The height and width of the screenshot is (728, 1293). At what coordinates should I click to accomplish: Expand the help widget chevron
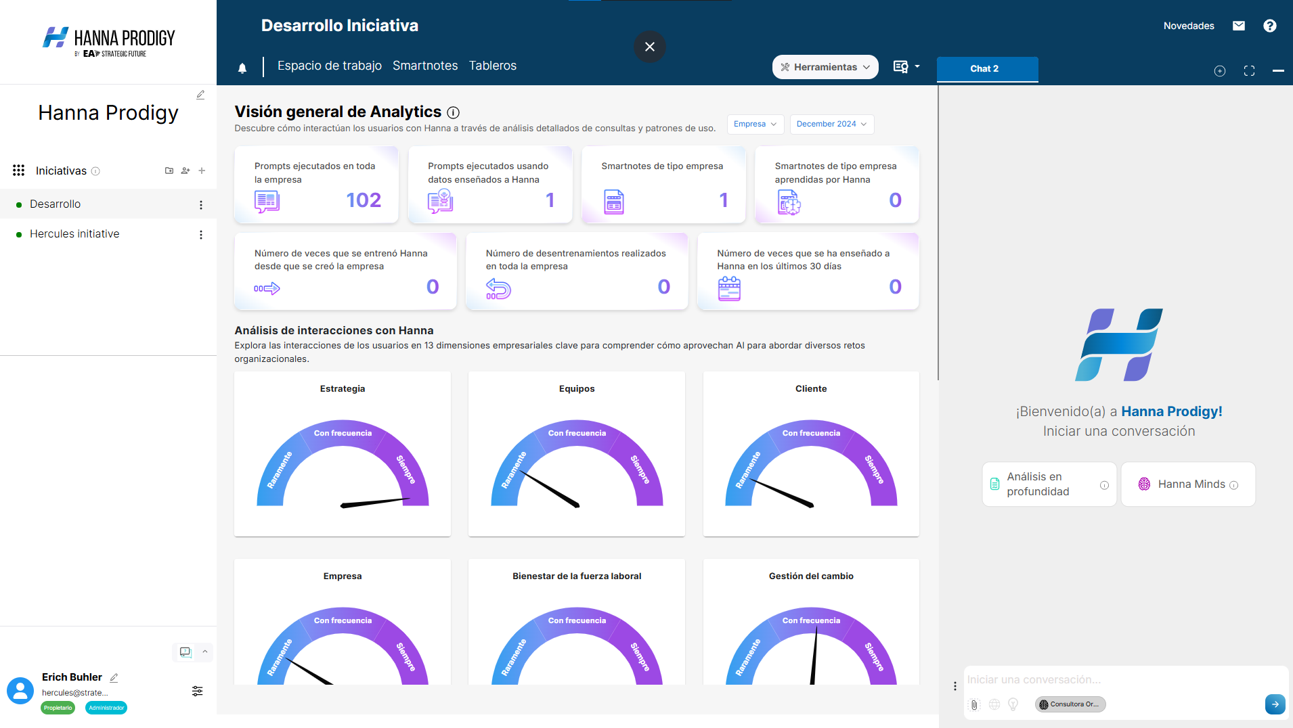[204, 652]
